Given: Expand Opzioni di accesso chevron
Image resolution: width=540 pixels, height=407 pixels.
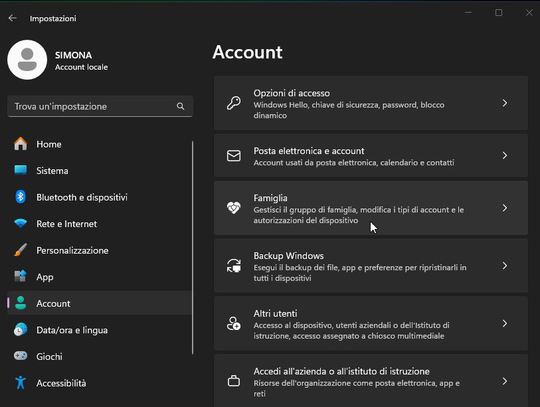Looking at the screenshot, I should pos(505,103).
